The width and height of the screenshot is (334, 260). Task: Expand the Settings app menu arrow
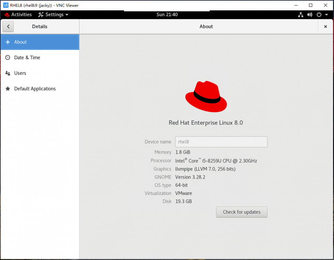pyautogui.click(x=67, y=15)
